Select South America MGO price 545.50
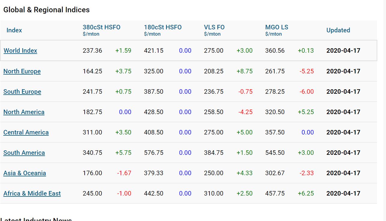386x221 pixels. pyautogui.click(x=275, y=153)
